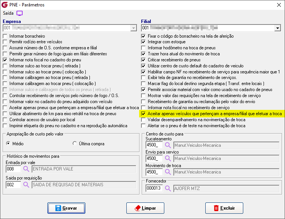The width and height of the screenshot is (285, 219).
Task: Uncheck Aceitar apenas veículos que pertençam a empresa
Action: pos(143,114)
